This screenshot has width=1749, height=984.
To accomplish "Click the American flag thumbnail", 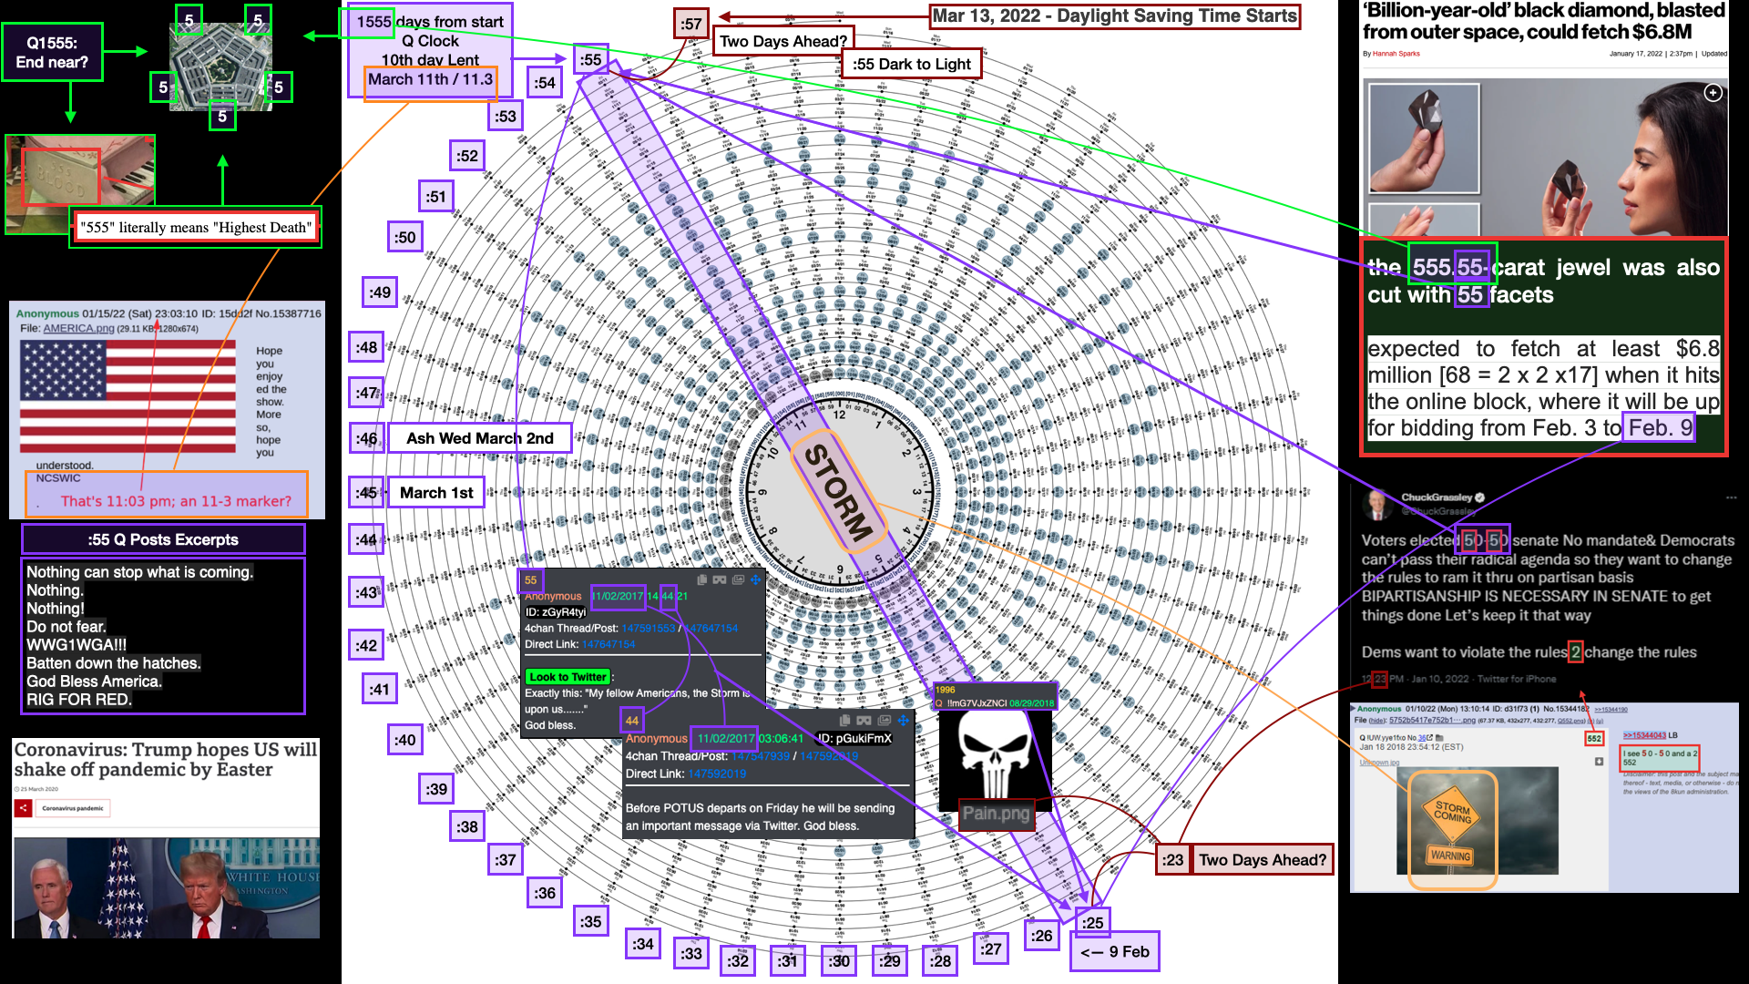I will (x=128, y=395).
